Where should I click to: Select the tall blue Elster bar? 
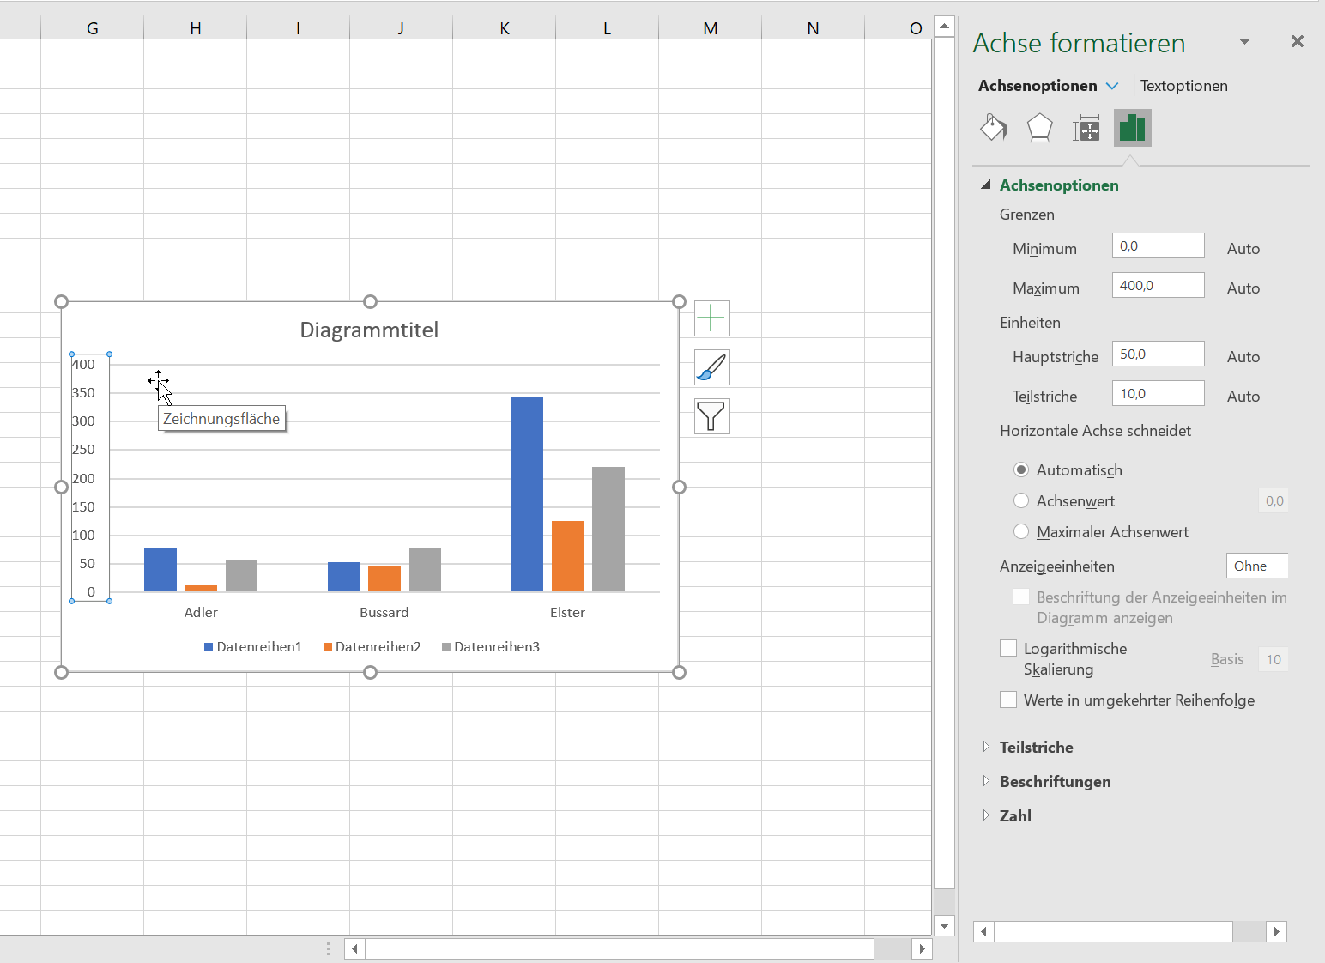click(x=527, y=494)
